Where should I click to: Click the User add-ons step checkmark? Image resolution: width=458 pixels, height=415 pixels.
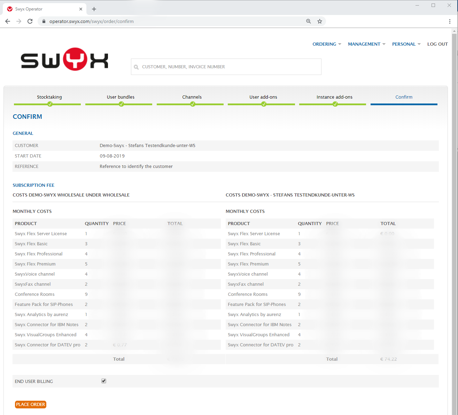tap(264, 104)
